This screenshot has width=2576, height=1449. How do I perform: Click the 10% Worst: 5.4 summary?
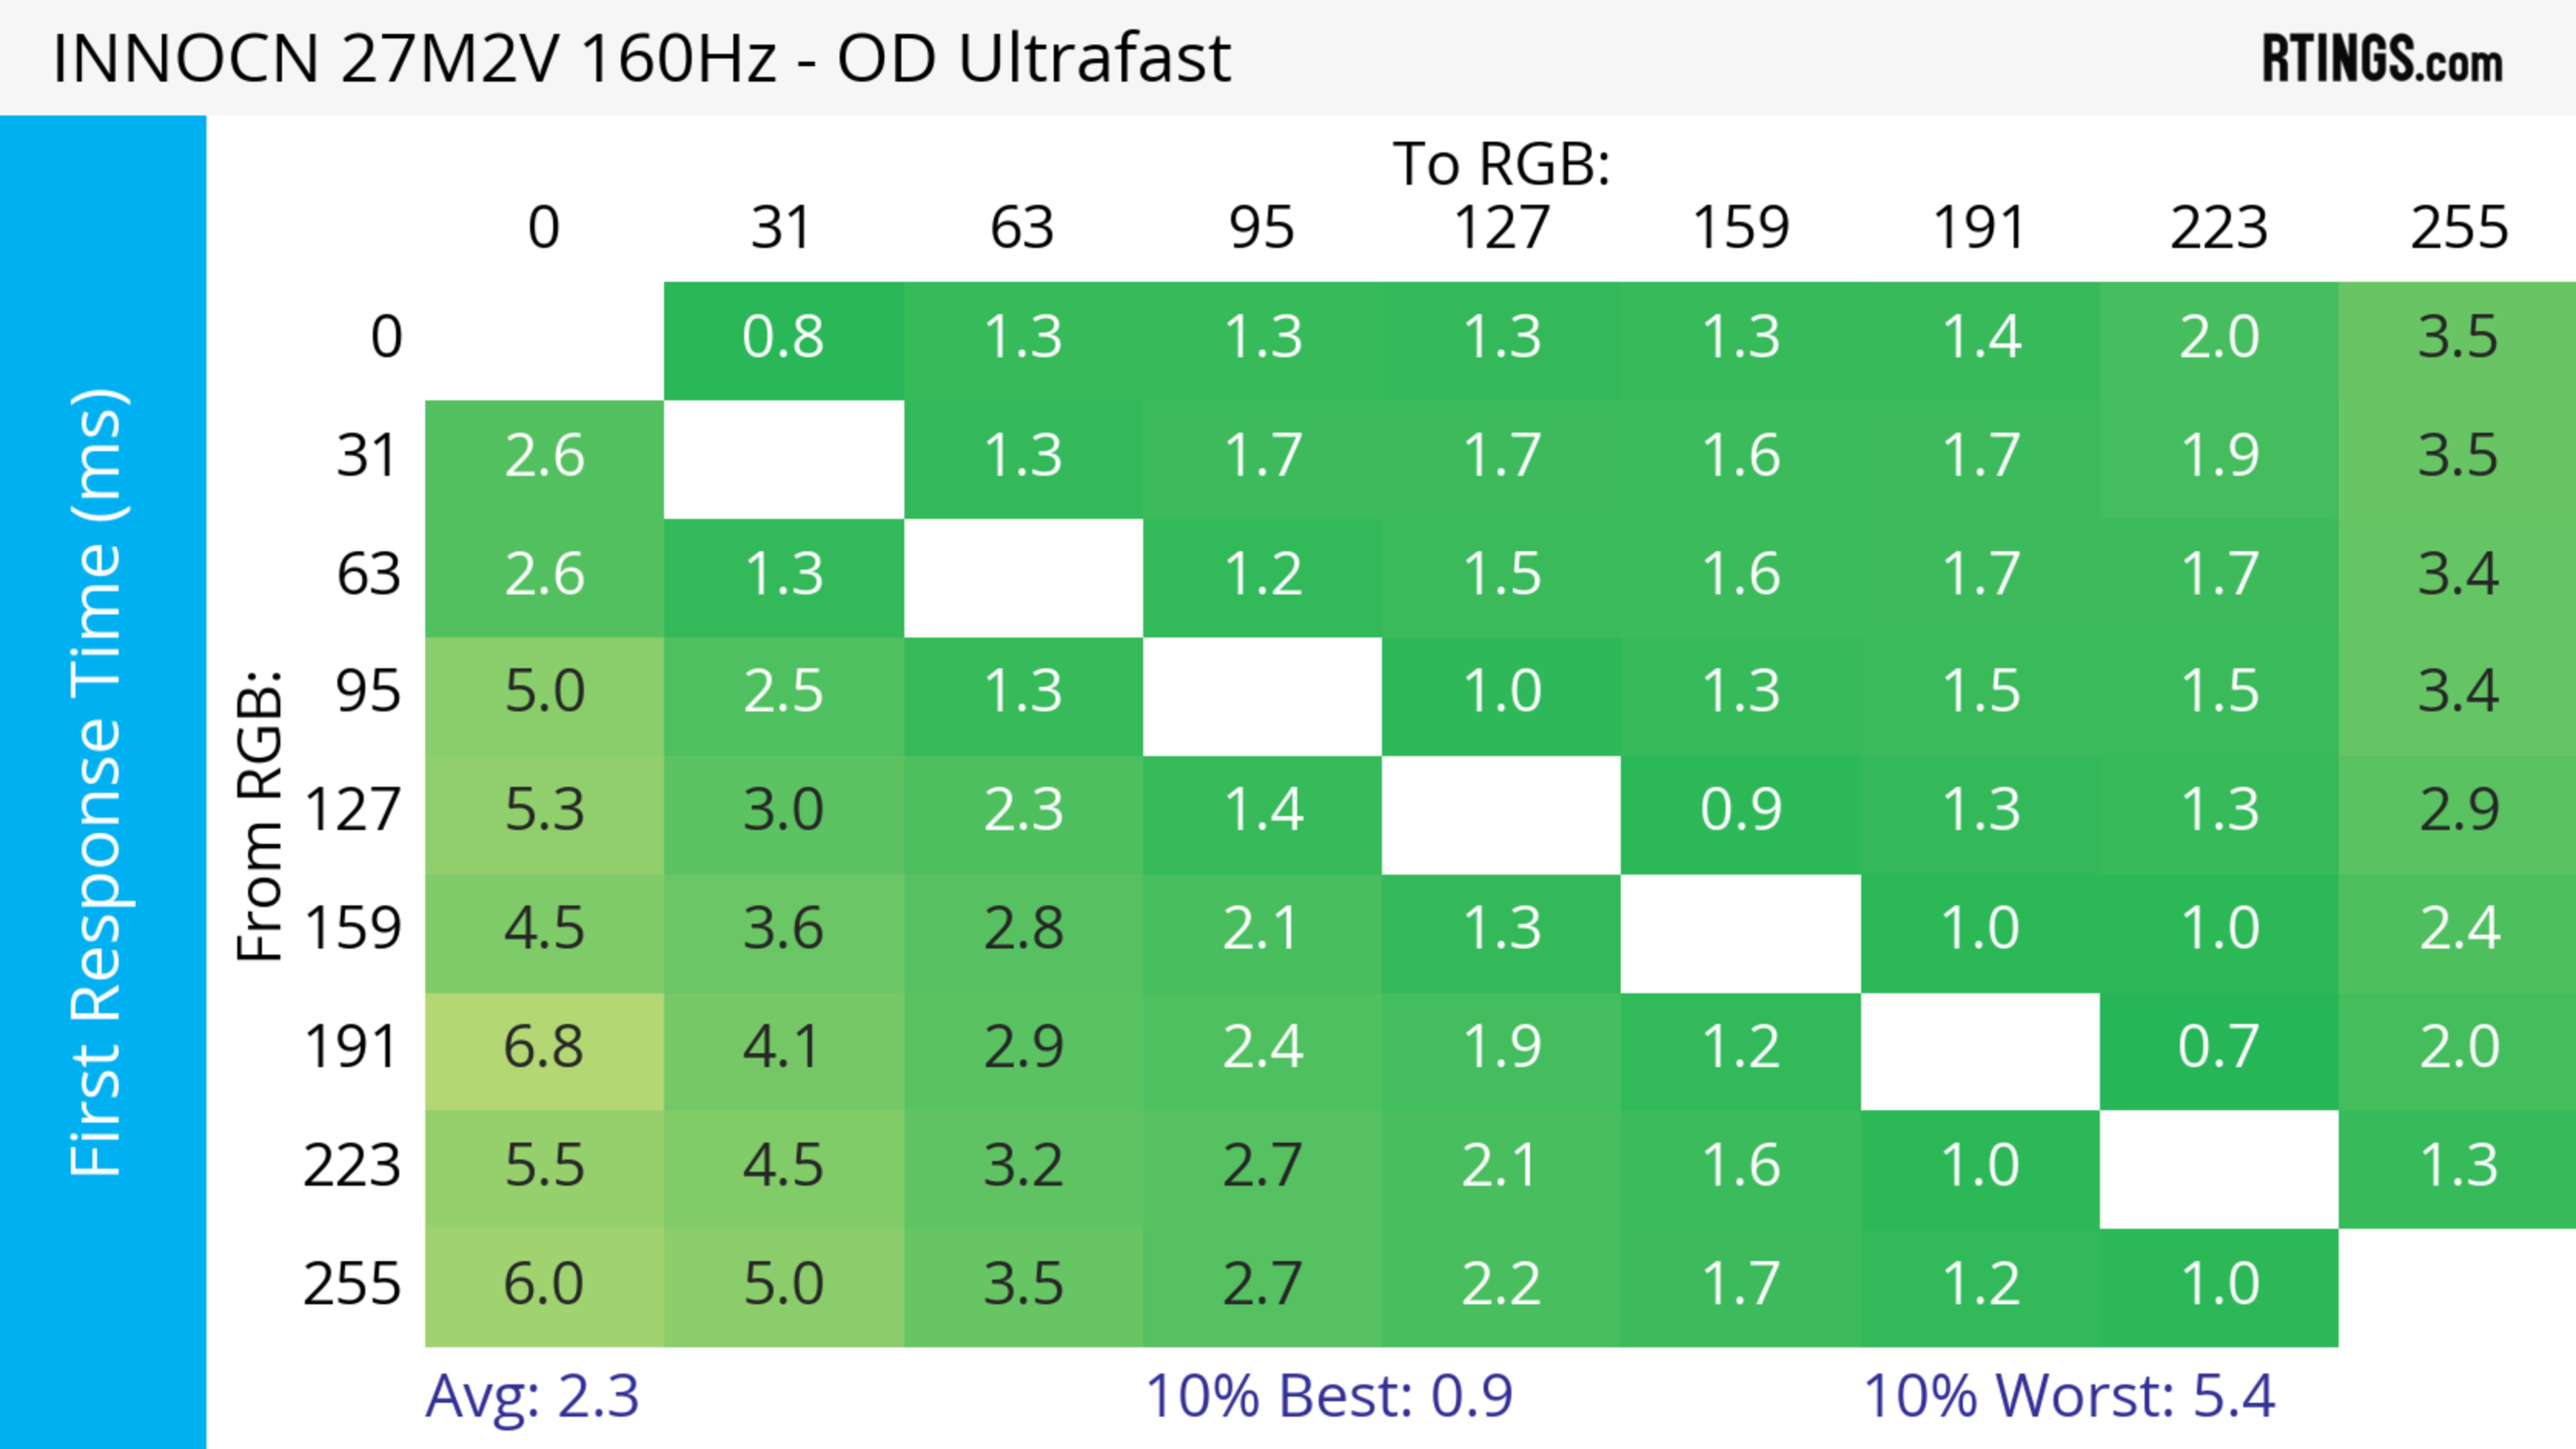(2068, 1396)
